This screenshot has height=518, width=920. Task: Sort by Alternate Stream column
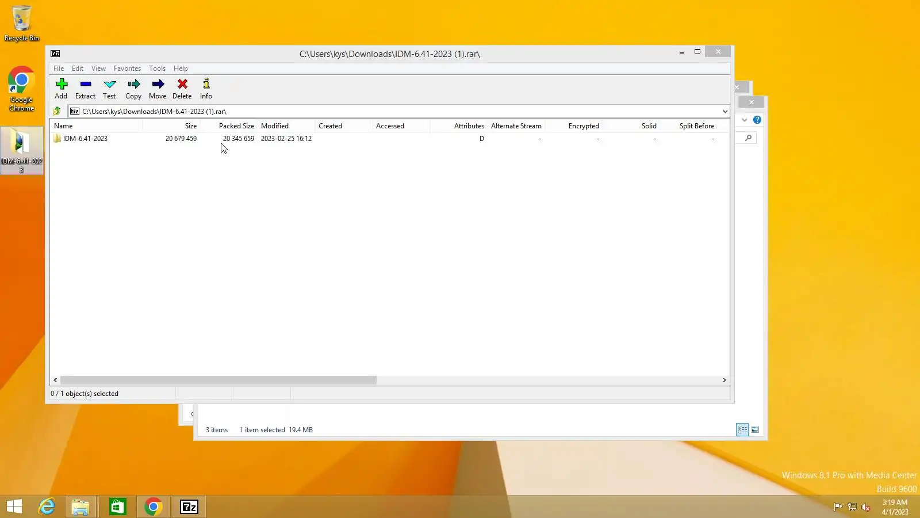[x=516, y=126]
